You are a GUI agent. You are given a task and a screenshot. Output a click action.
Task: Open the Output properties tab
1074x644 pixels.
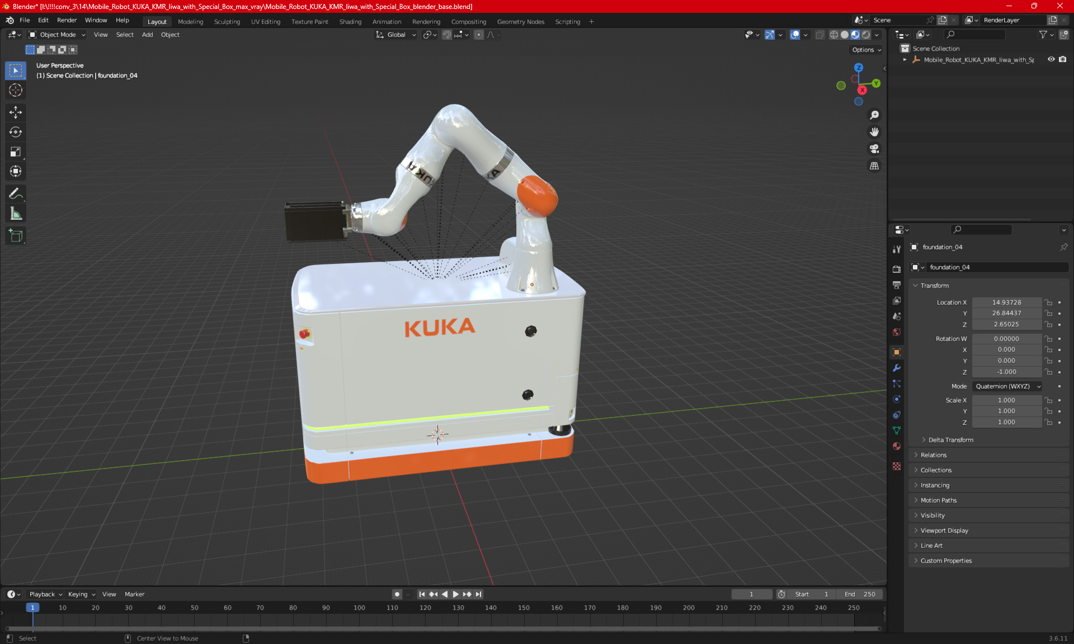coord(897,285)
